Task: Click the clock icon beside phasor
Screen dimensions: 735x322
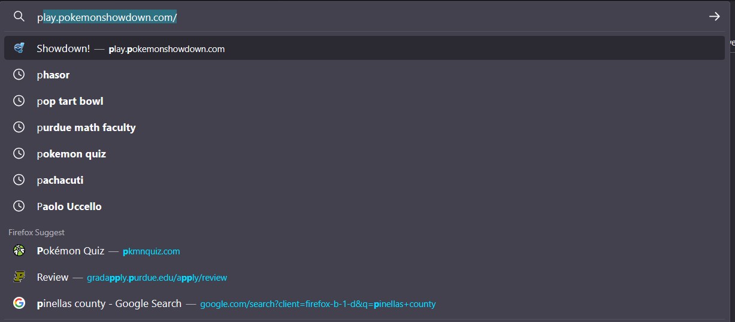Action: [x=19, y=75]
